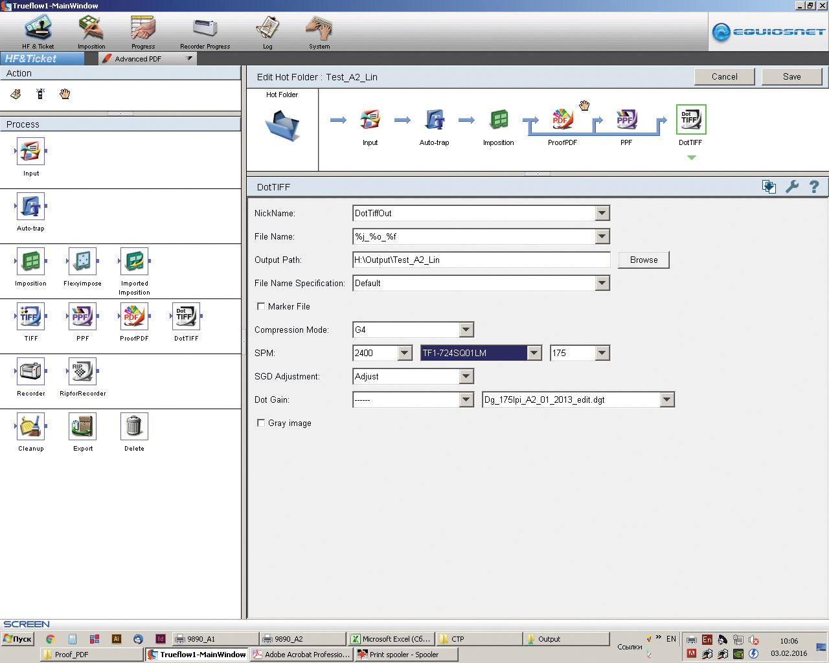The image size is (829, 663).
Task: Open the 9890_A1 taskbar button
Action: (x=215, y=639)
